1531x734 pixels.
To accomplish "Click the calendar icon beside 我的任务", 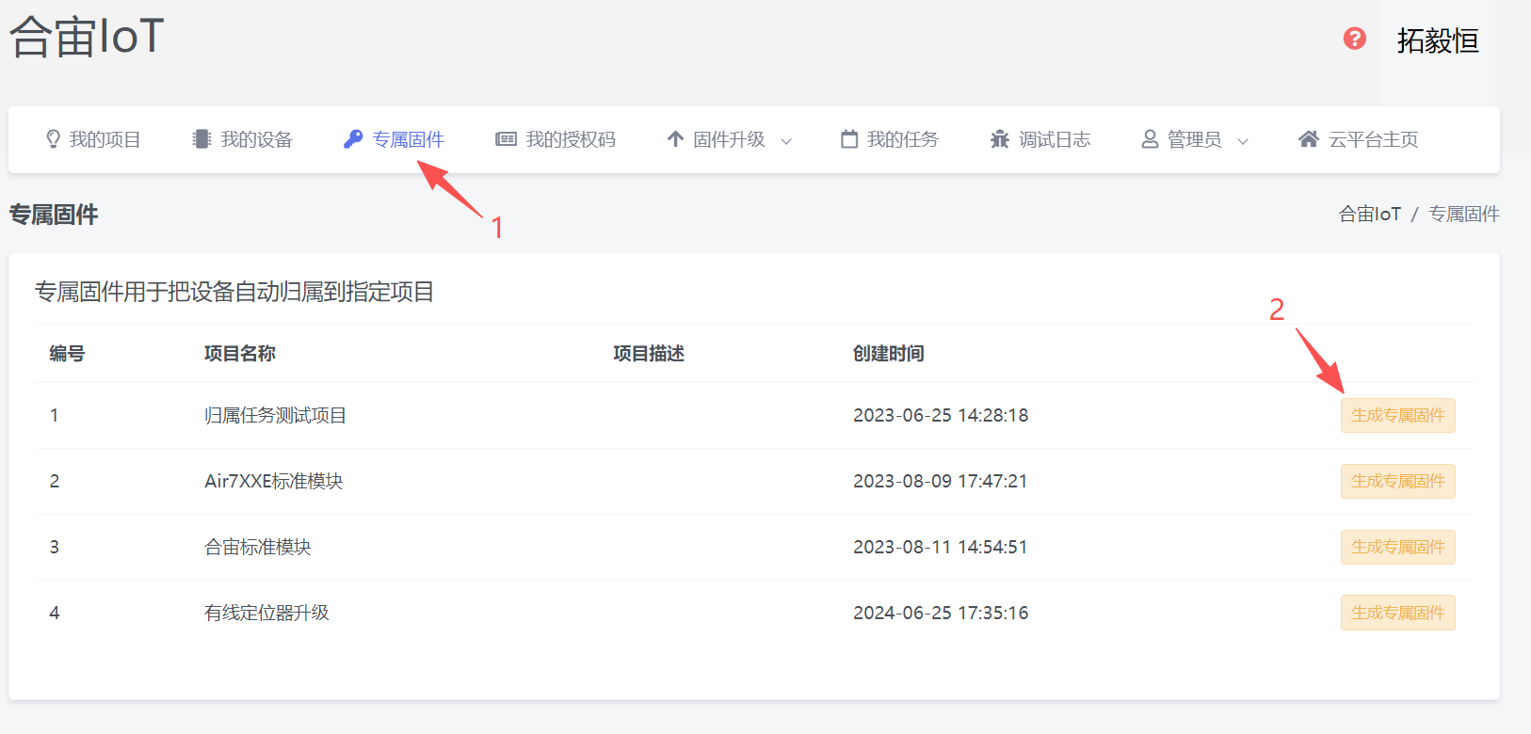I will [849, 139].
